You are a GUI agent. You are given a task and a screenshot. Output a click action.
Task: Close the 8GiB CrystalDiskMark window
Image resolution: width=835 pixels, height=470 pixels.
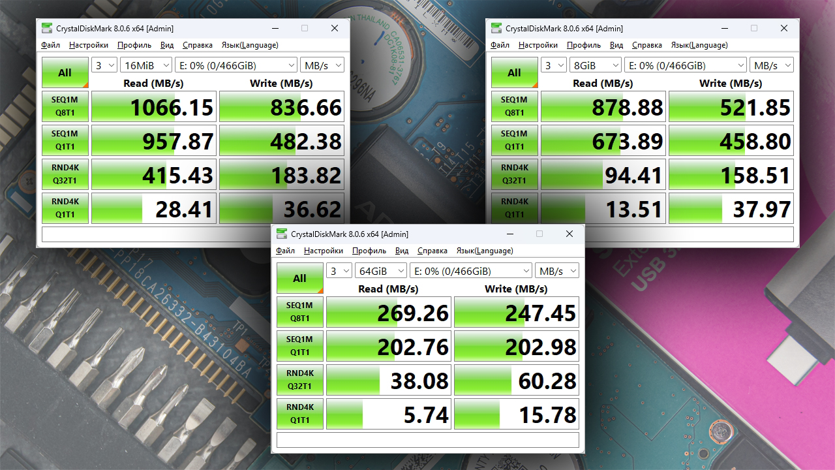(784, 28)
